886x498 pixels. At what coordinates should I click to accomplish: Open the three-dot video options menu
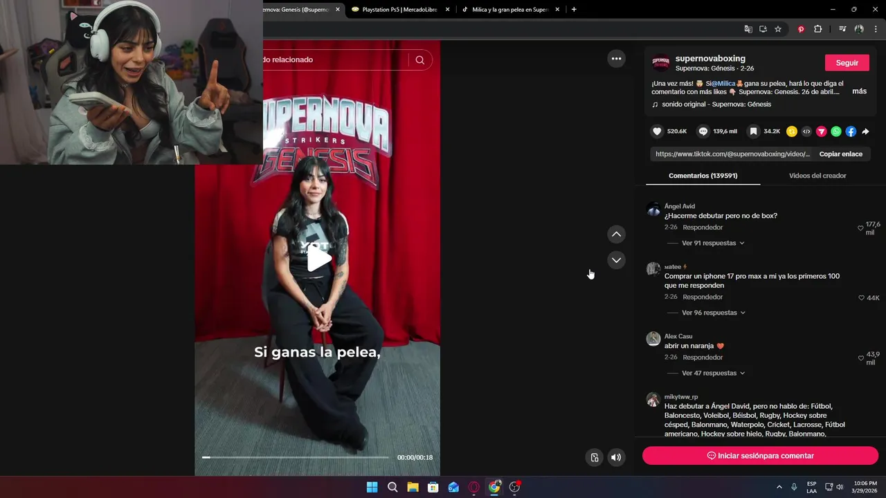[616, 59]
